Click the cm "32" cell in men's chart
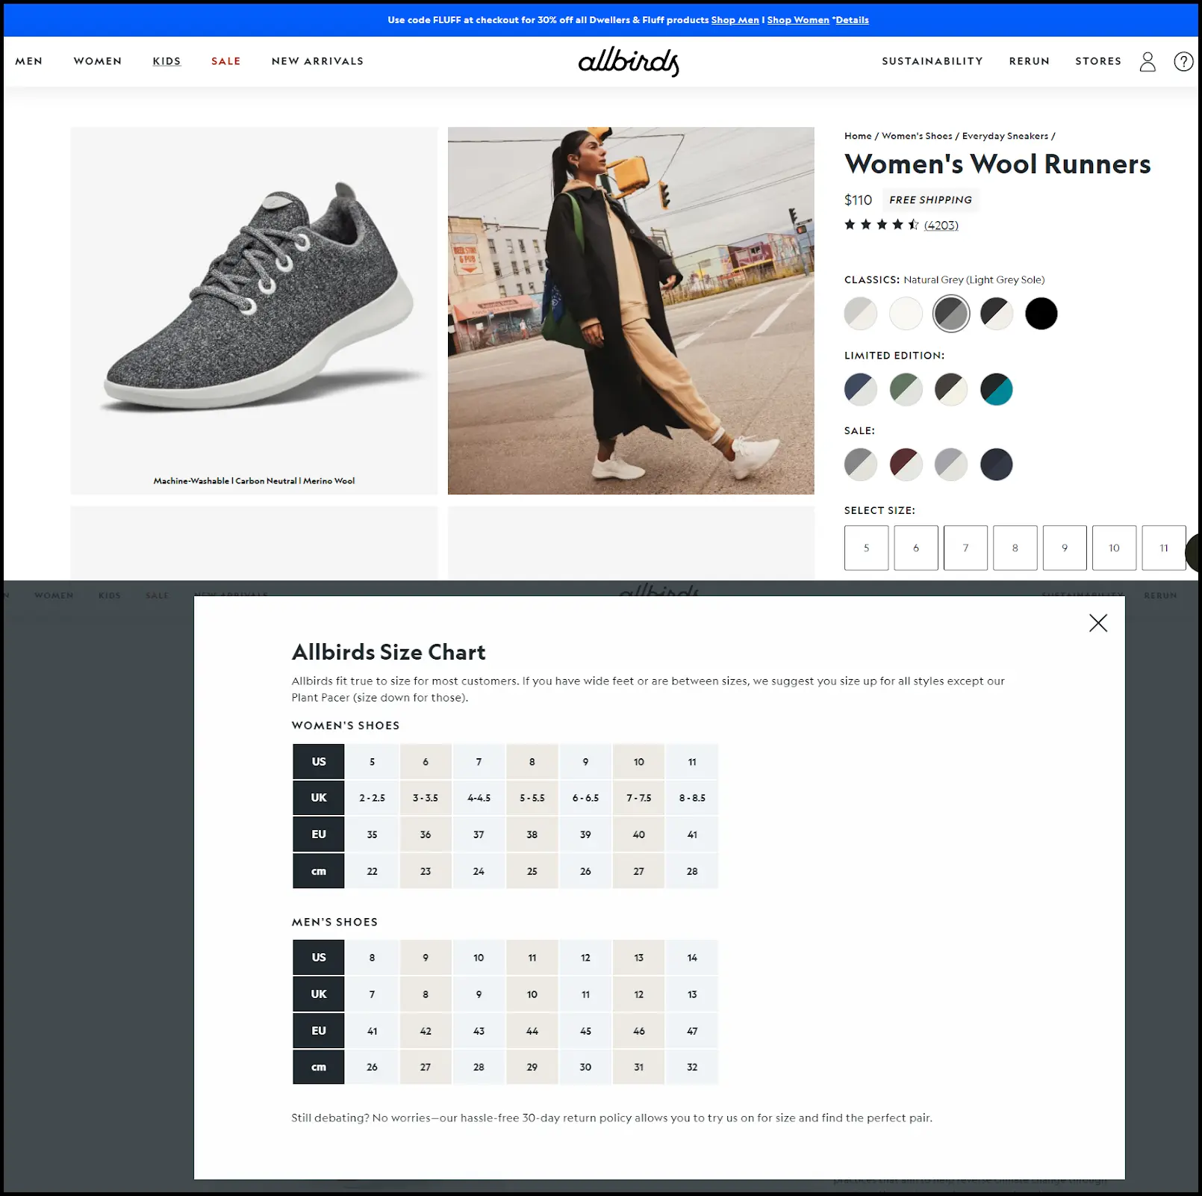Screen dimensions: 1202x1196 [692, 1067]
